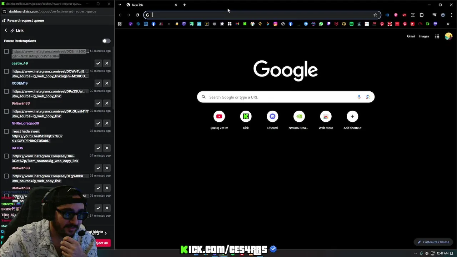Viewport: 457px width, 257px height.
Task: Approve 9alawan33's DPu25Uwi reel request
Action: [x=98, y=103]
